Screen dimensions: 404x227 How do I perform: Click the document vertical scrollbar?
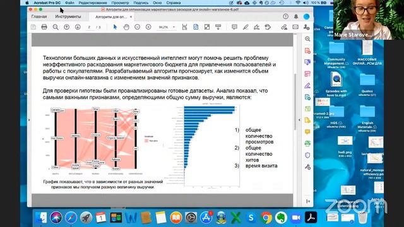(x=295, y=102)
